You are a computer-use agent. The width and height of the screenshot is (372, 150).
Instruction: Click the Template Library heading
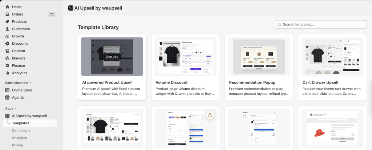pyautogui.click(x=98, y=27)
